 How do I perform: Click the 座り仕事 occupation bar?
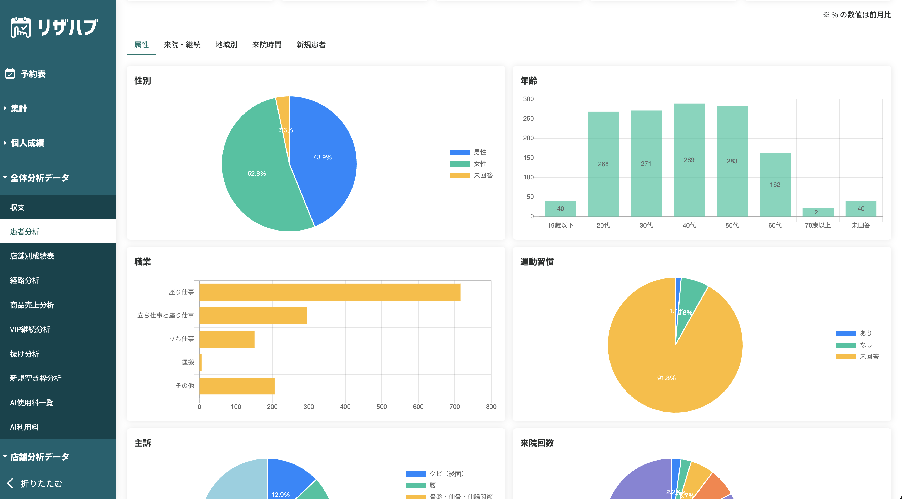point(330,292)
